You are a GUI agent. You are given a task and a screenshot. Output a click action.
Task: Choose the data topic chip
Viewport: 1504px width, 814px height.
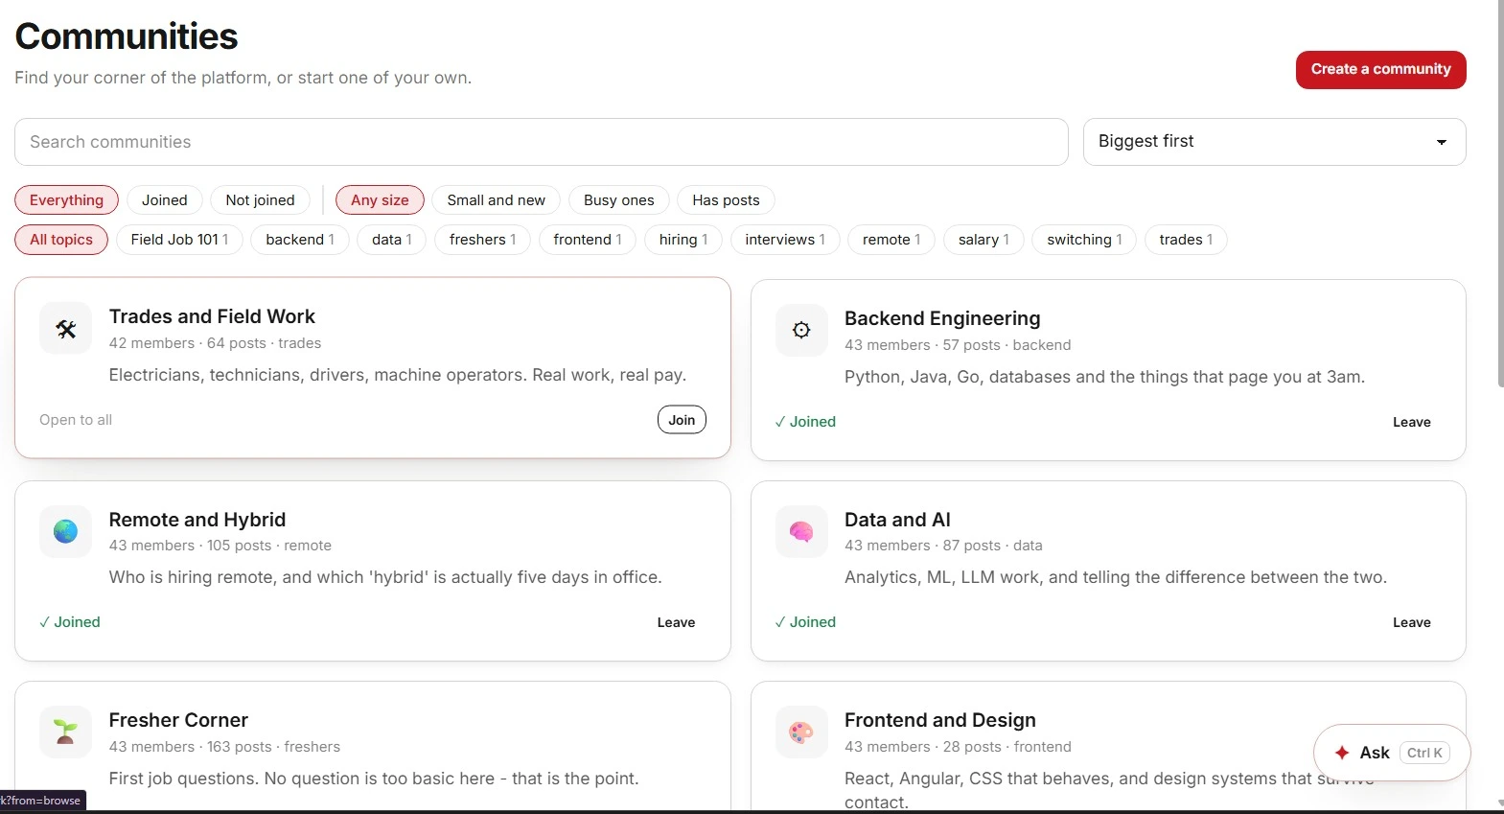point(391,240)
